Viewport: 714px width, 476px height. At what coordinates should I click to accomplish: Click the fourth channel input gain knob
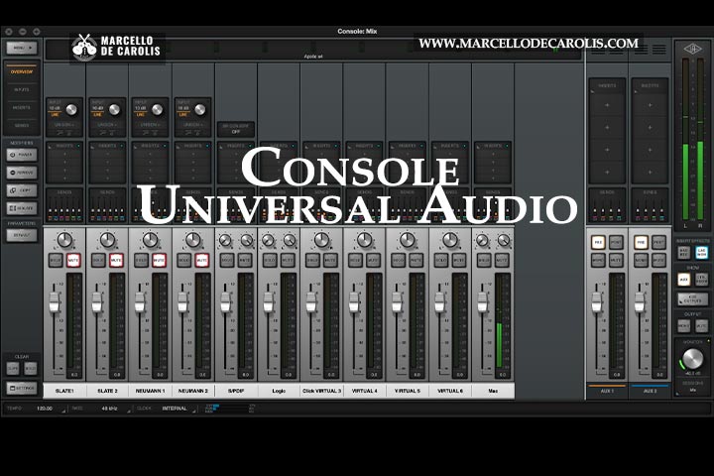(200, 109)
